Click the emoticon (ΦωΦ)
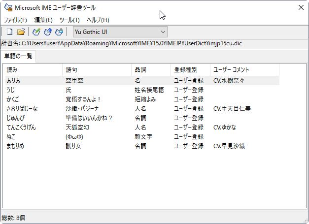Viewport: 309px width, 224px height. (74, 136)
